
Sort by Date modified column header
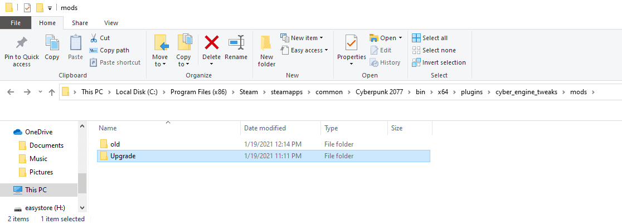click(280, 128)
